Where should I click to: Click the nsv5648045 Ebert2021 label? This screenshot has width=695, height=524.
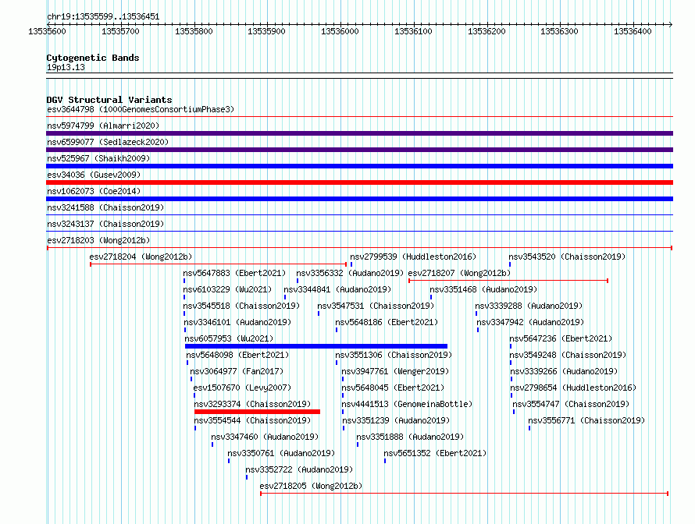click(x=393, y=388)
